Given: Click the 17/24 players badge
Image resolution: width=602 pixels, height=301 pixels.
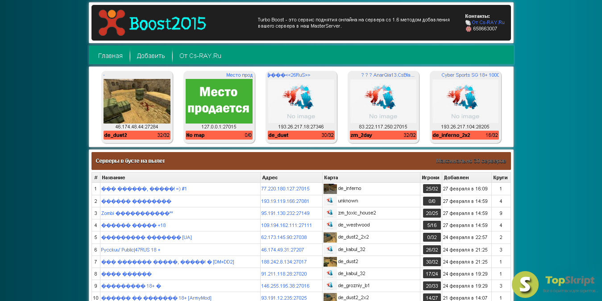Looking at the screenshot, I should pyautogui.click(x=432, y=274).
